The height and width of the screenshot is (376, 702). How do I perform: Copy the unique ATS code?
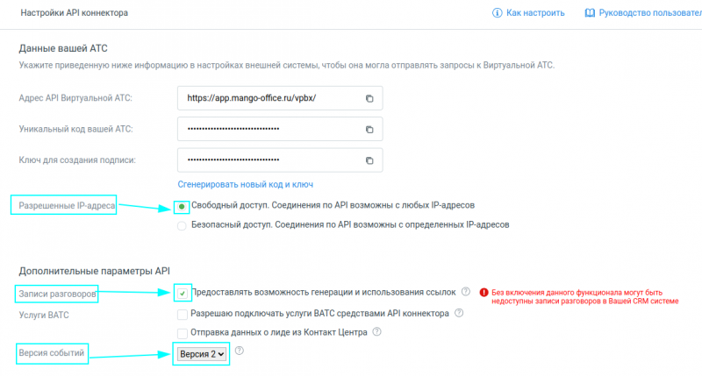tap(369, 130)
